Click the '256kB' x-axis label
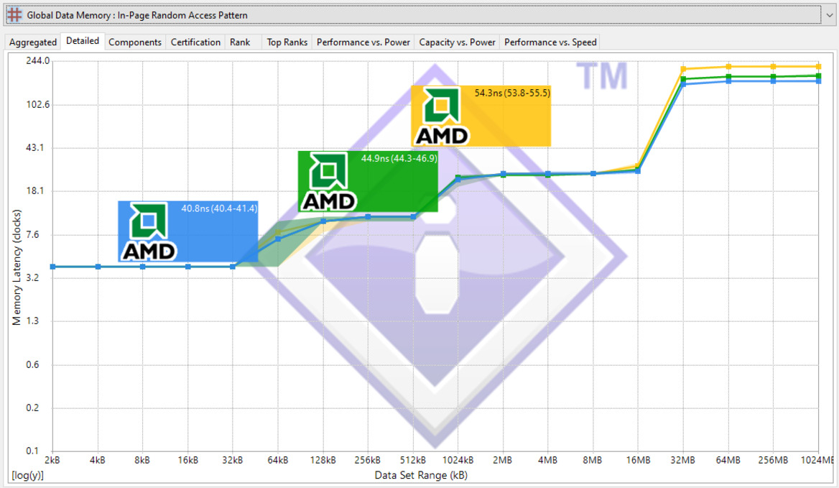 click(x=367, y=460)
